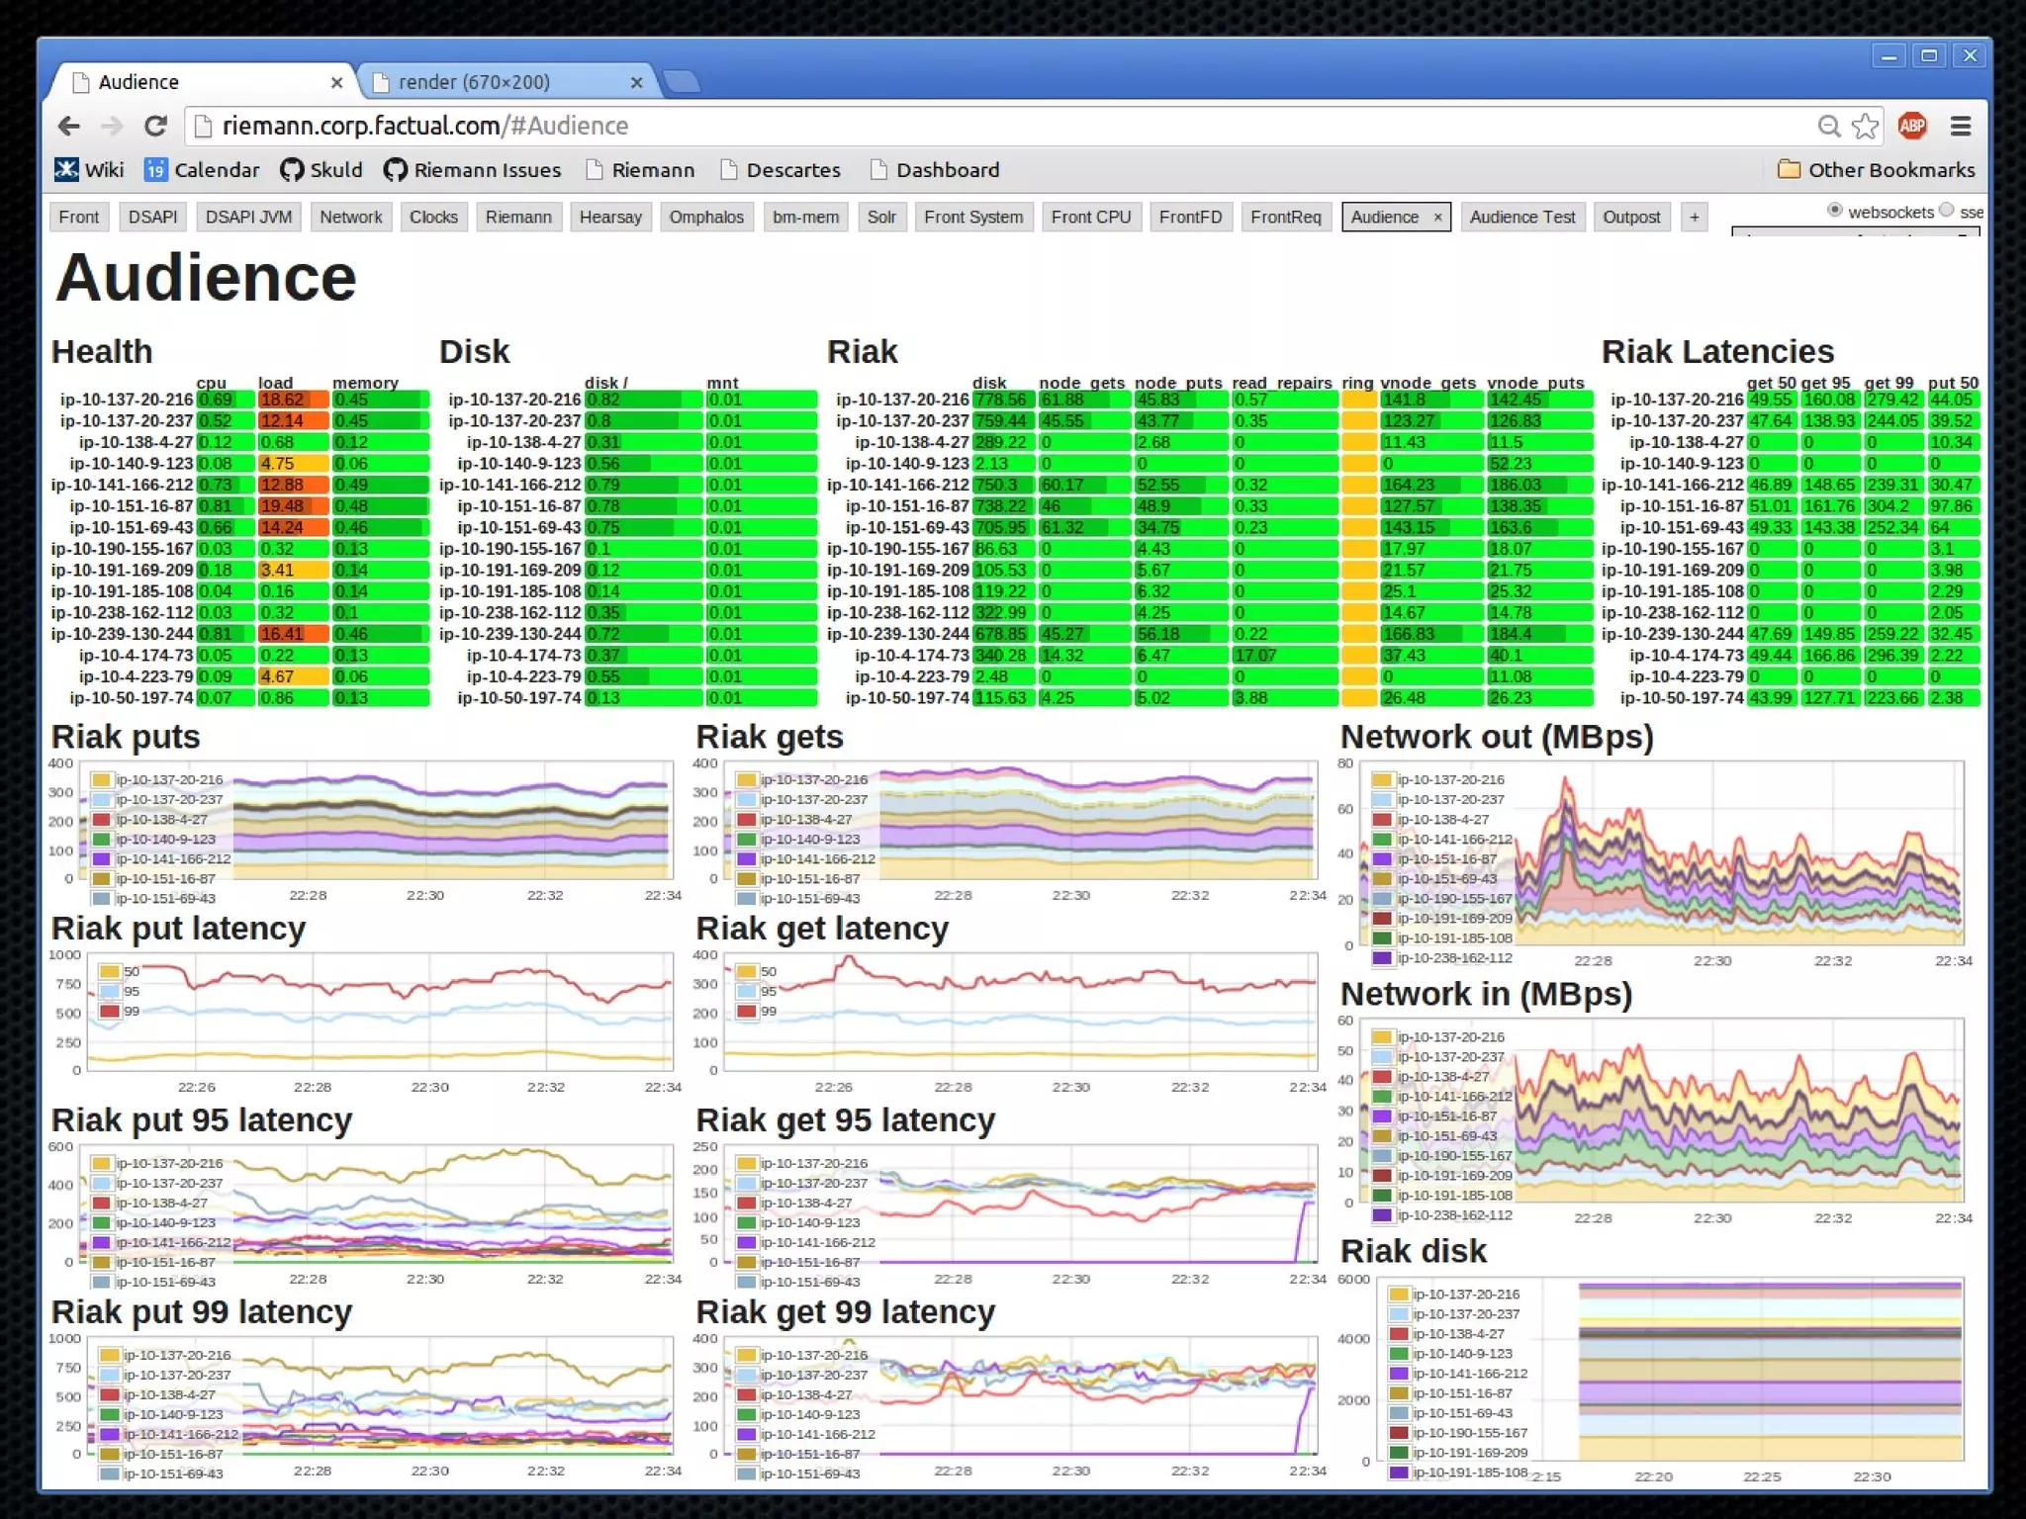The image size is (2026, 1519).
Task: Add a new workspace with plus button
Action: tap(1695, 218)
